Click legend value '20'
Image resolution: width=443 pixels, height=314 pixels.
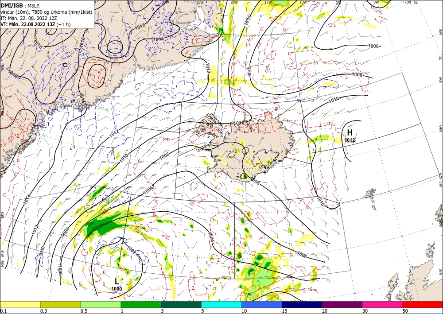325,311
